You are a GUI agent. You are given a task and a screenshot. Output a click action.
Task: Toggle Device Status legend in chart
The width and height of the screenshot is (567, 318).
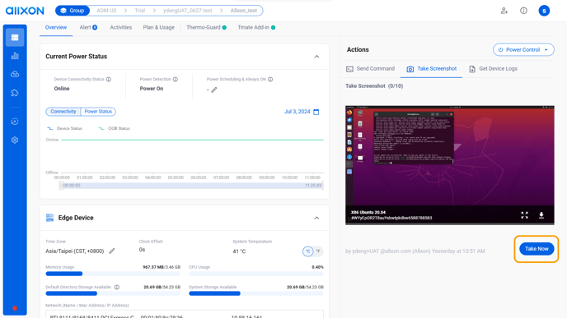click(65, 128)
